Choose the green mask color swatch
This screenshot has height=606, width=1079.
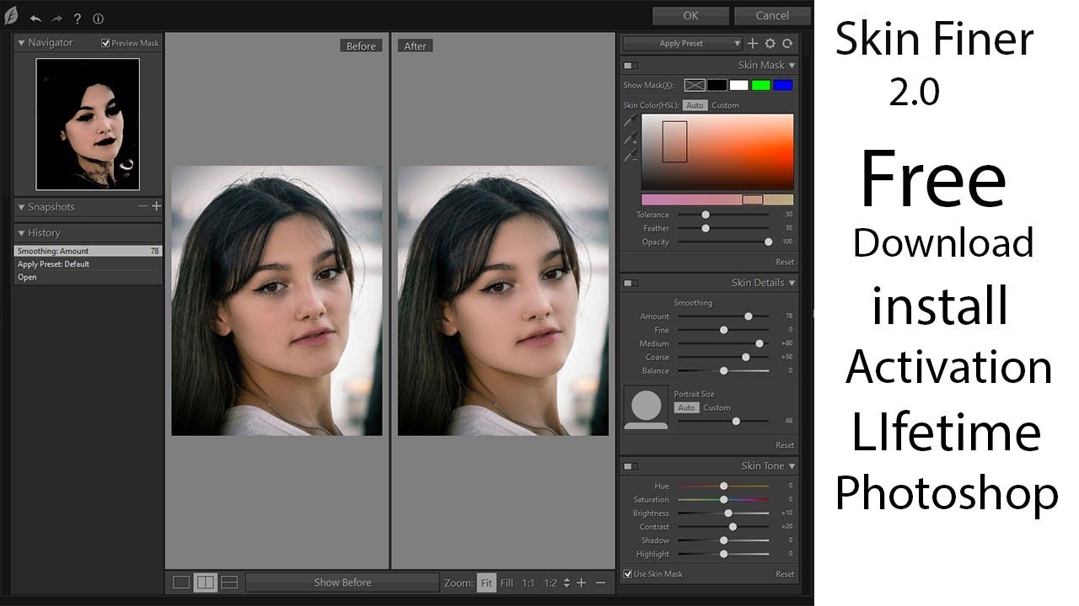tap(761, 85)
